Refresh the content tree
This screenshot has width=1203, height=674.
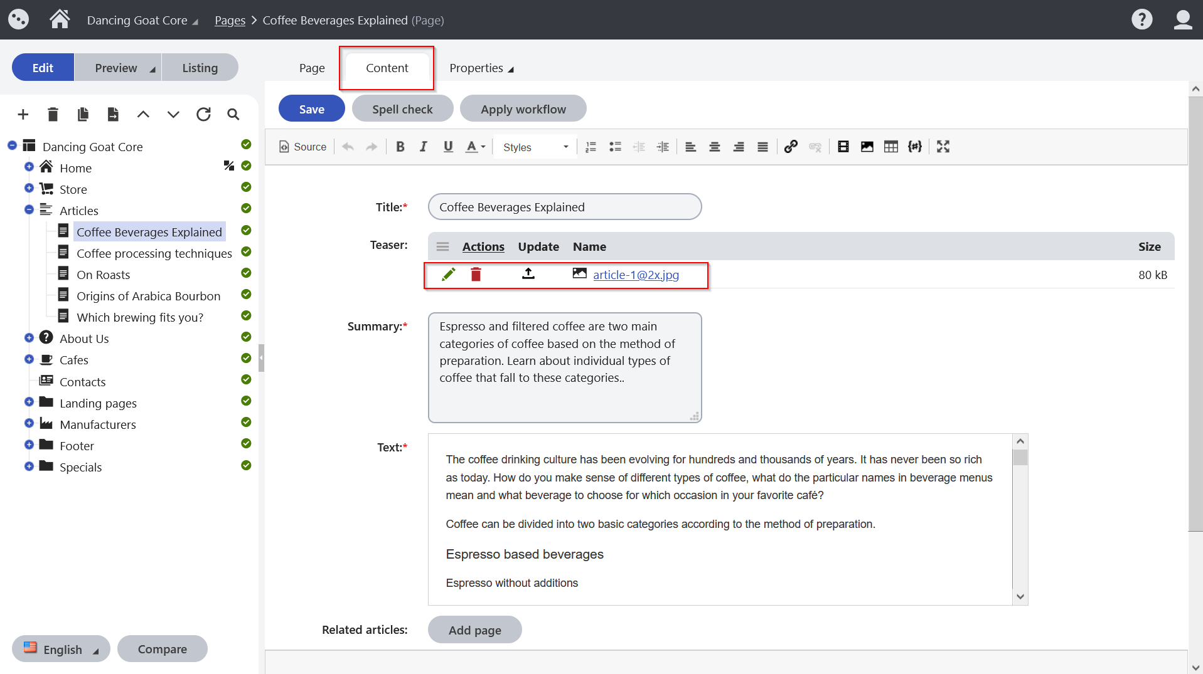pos(203,114)
